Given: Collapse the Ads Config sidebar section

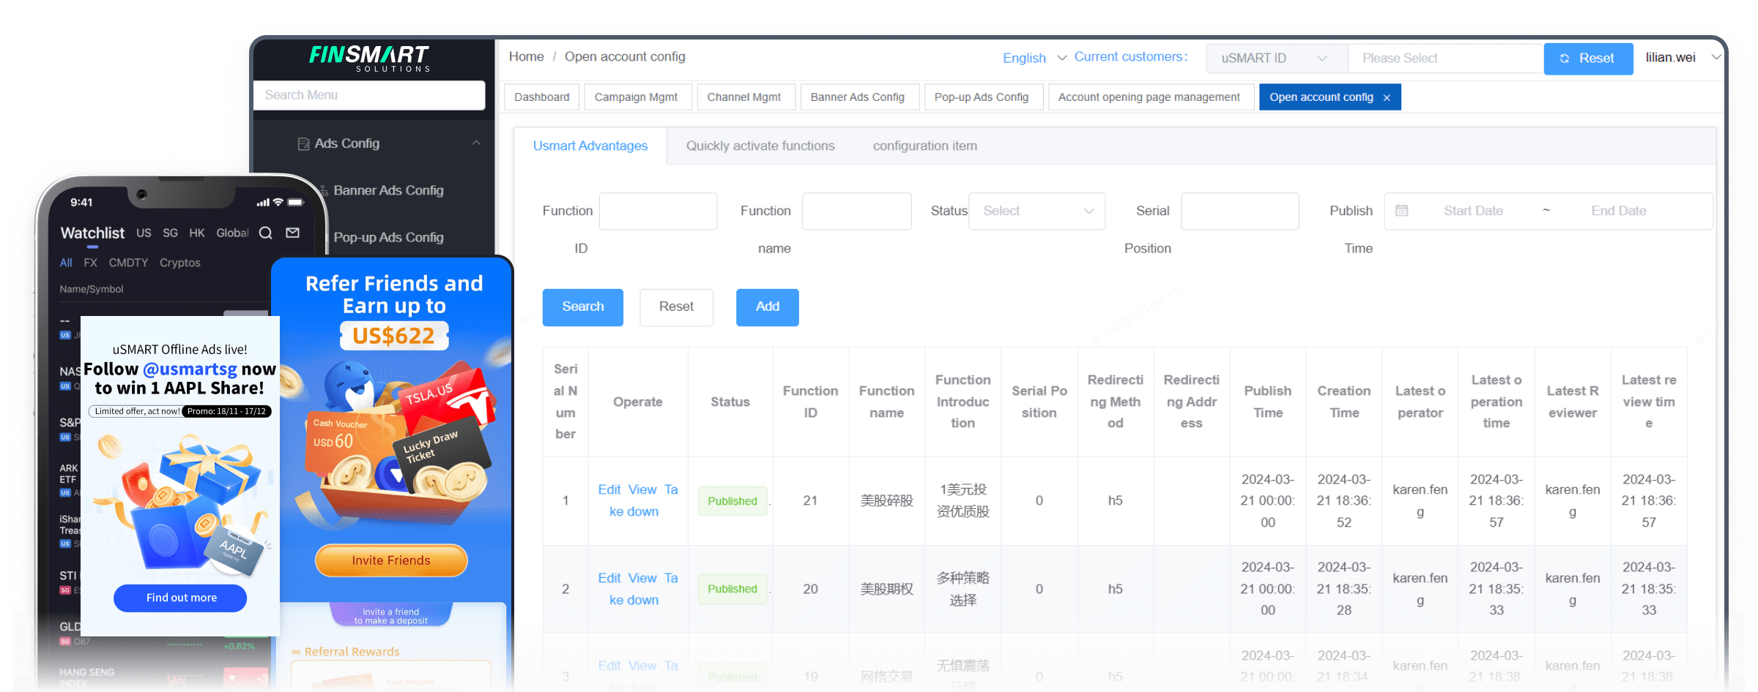Looking at the screenshot, I should point(476,143).
